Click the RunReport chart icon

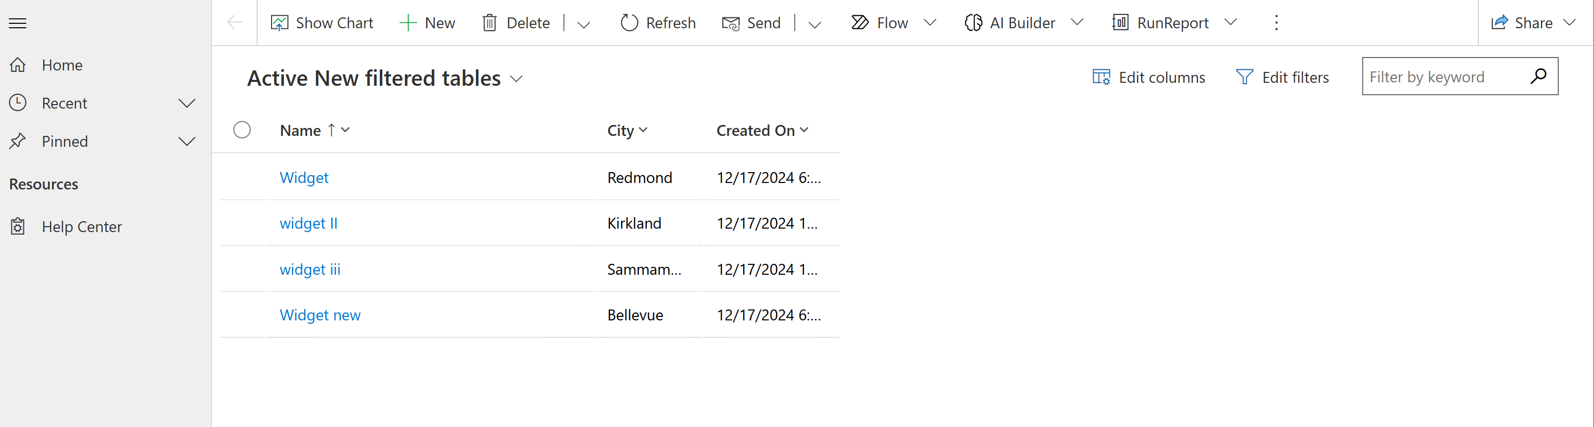point(1120,23)
